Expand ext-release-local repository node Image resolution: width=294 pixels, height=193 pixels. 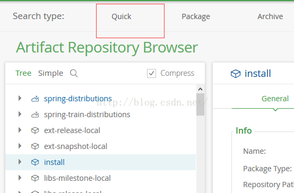tap(20, 130)
